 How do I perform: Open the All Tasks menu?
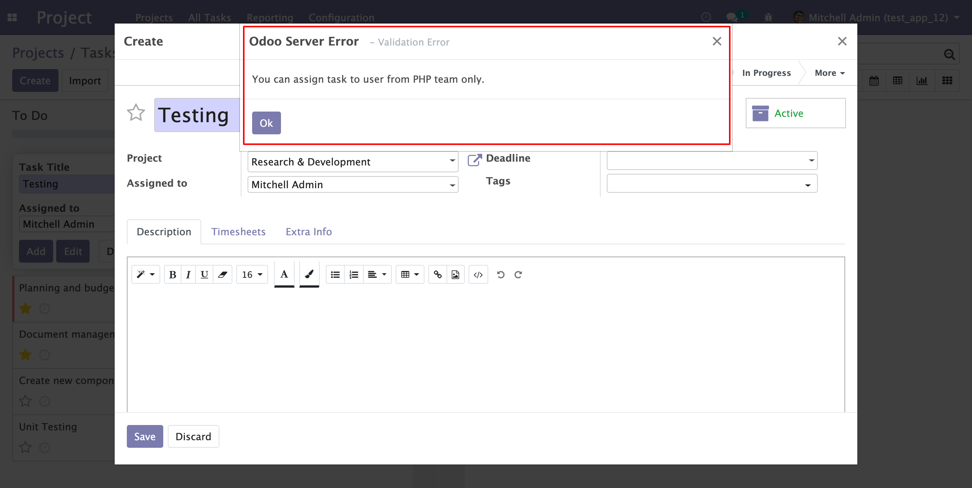click(x=210, y=17)
